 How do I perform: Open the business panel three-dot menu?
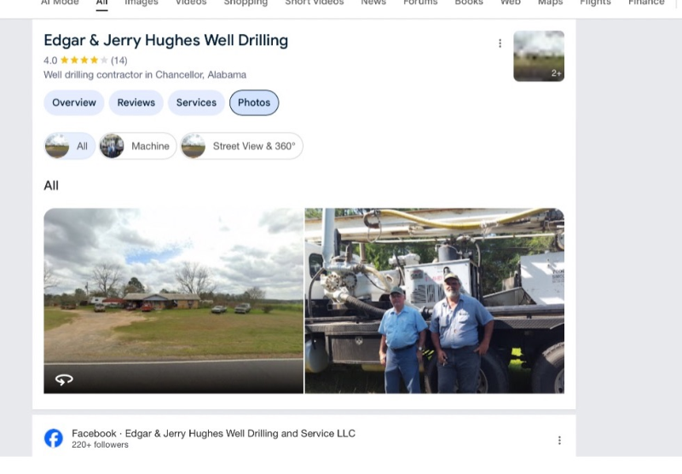coord(500,43)
